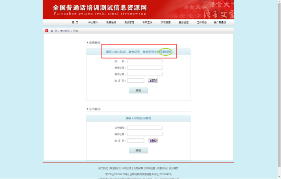Click the 证书编号 input field
The width and height of the screenshot is (281, 179).
click(145, 128)
